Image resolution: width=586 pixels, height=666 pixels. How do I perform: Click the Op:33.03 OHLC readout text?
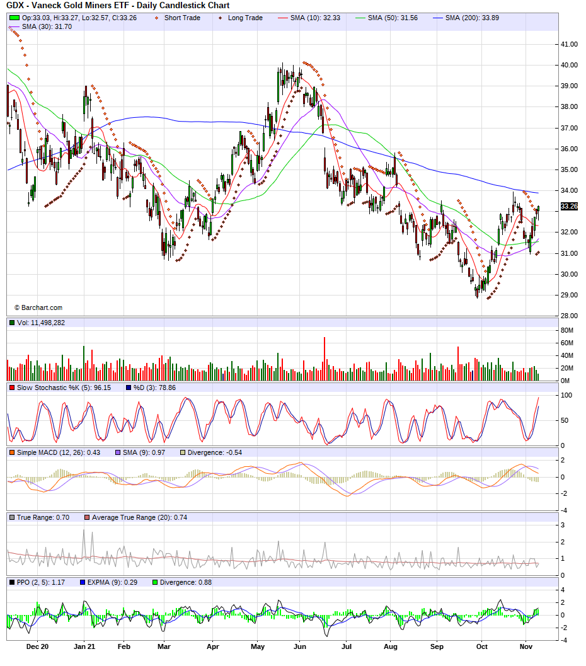[x=79, y=18]
